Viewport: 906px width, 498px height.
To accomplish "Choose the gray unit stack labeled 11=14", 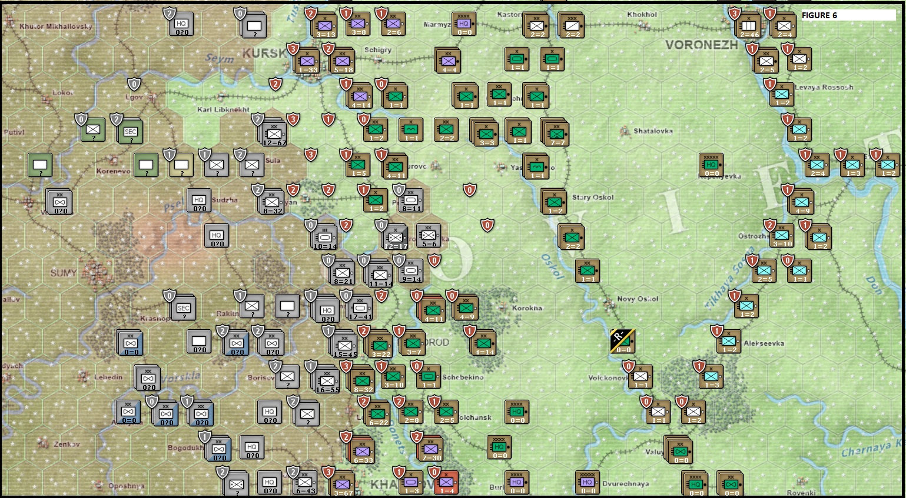I will pos(380,275).
